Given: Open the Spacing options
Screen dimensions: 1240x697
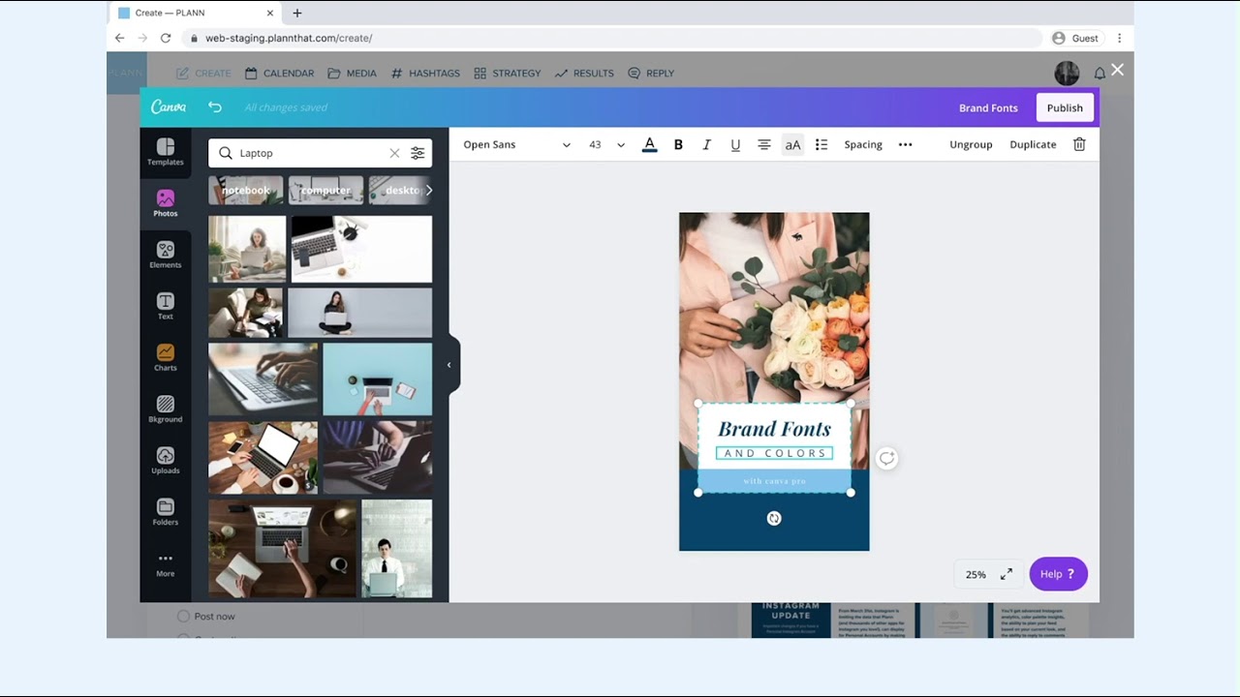Looking at the screenshot, I should click(x=863, y=144).
